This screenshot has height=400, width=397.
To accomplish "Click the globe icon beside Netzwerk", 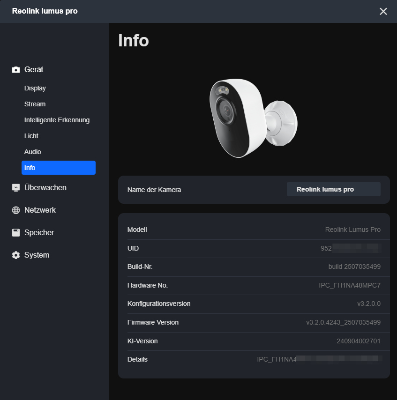I will [x=16, y=210].
